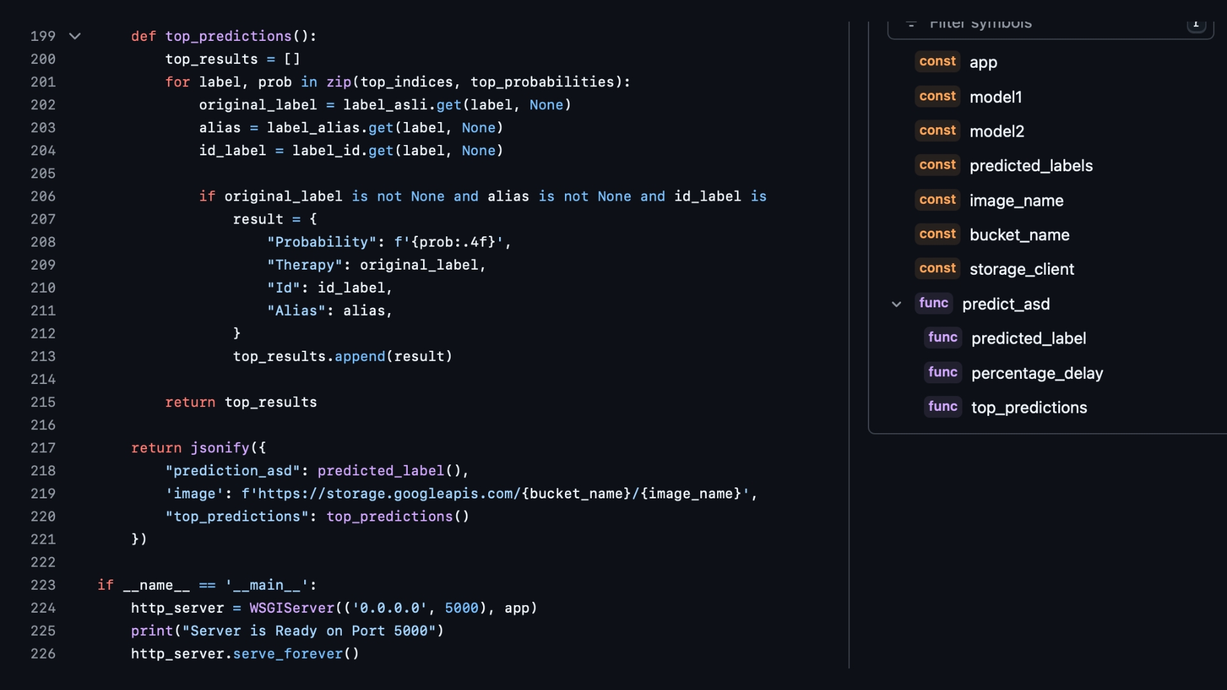Screen dimensions: 1227x690
Task: Click the const badge beside model1
Action: point(937,96)
